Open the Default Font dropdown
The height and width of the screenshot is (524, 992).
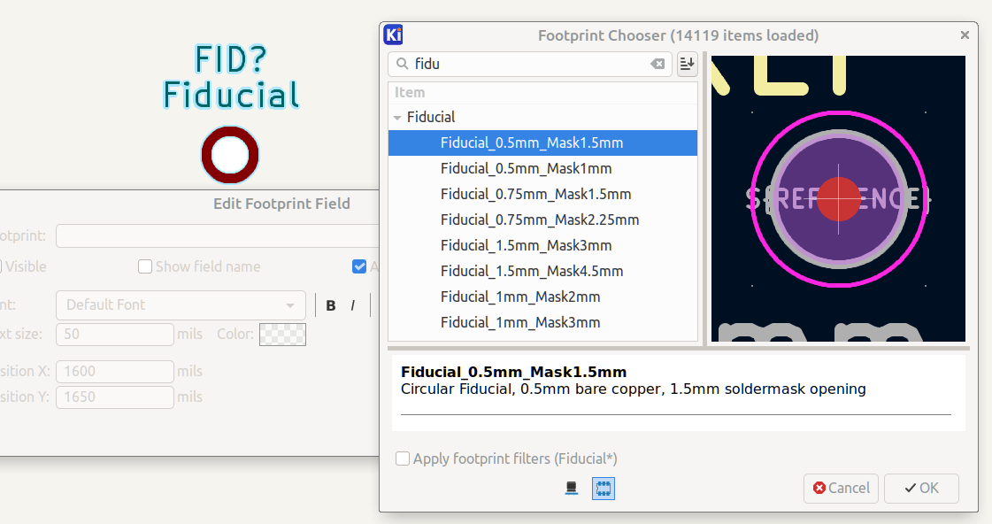tap(181, 305)
